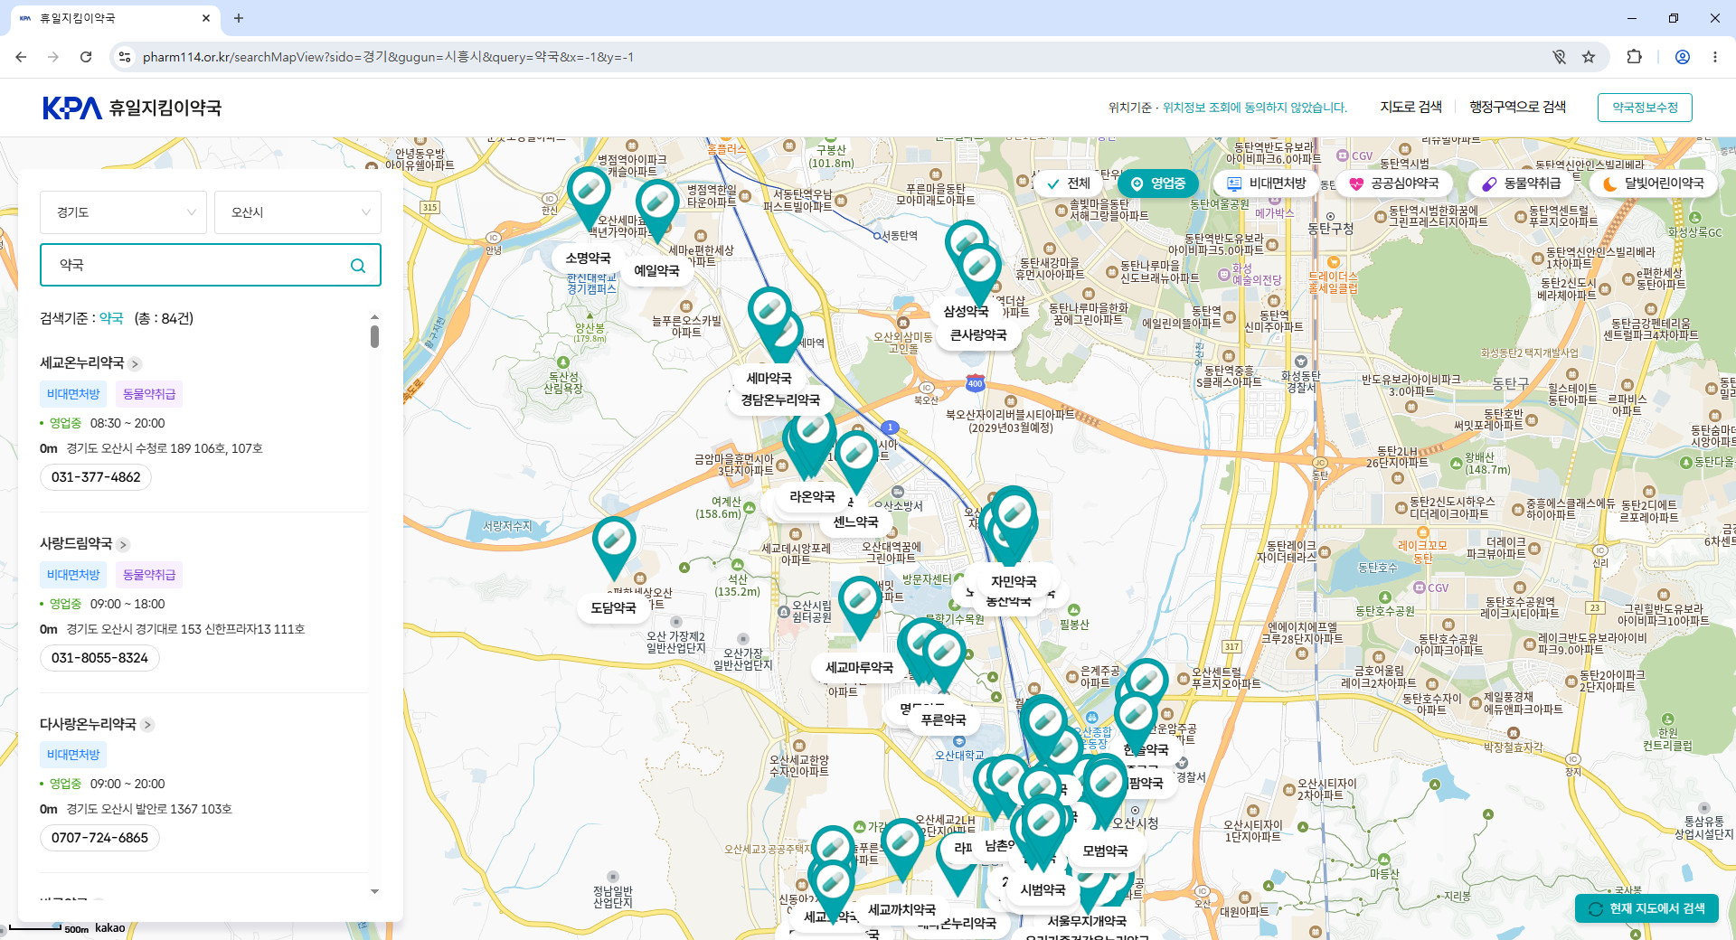Image resolution: width=1736 pixels, height=940 pixels.
Task: Click the 약국정보수정 button
Action: pyautogui.click(x=1645, y=108)
